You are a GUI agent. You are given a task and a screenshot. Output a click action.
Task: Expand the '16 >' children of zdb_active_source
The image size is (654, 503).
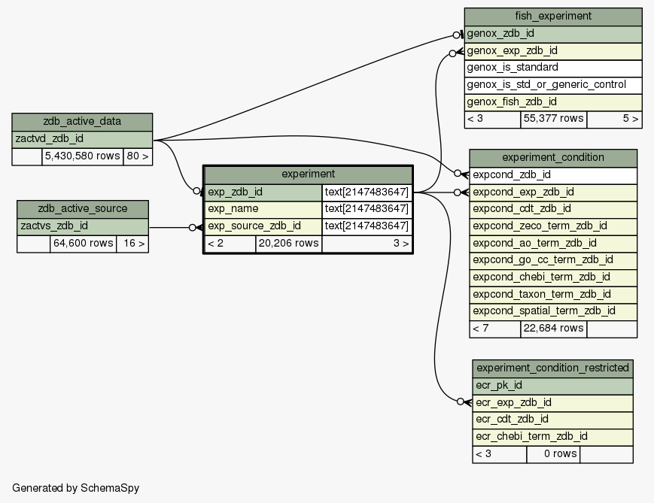click(132, 244)
